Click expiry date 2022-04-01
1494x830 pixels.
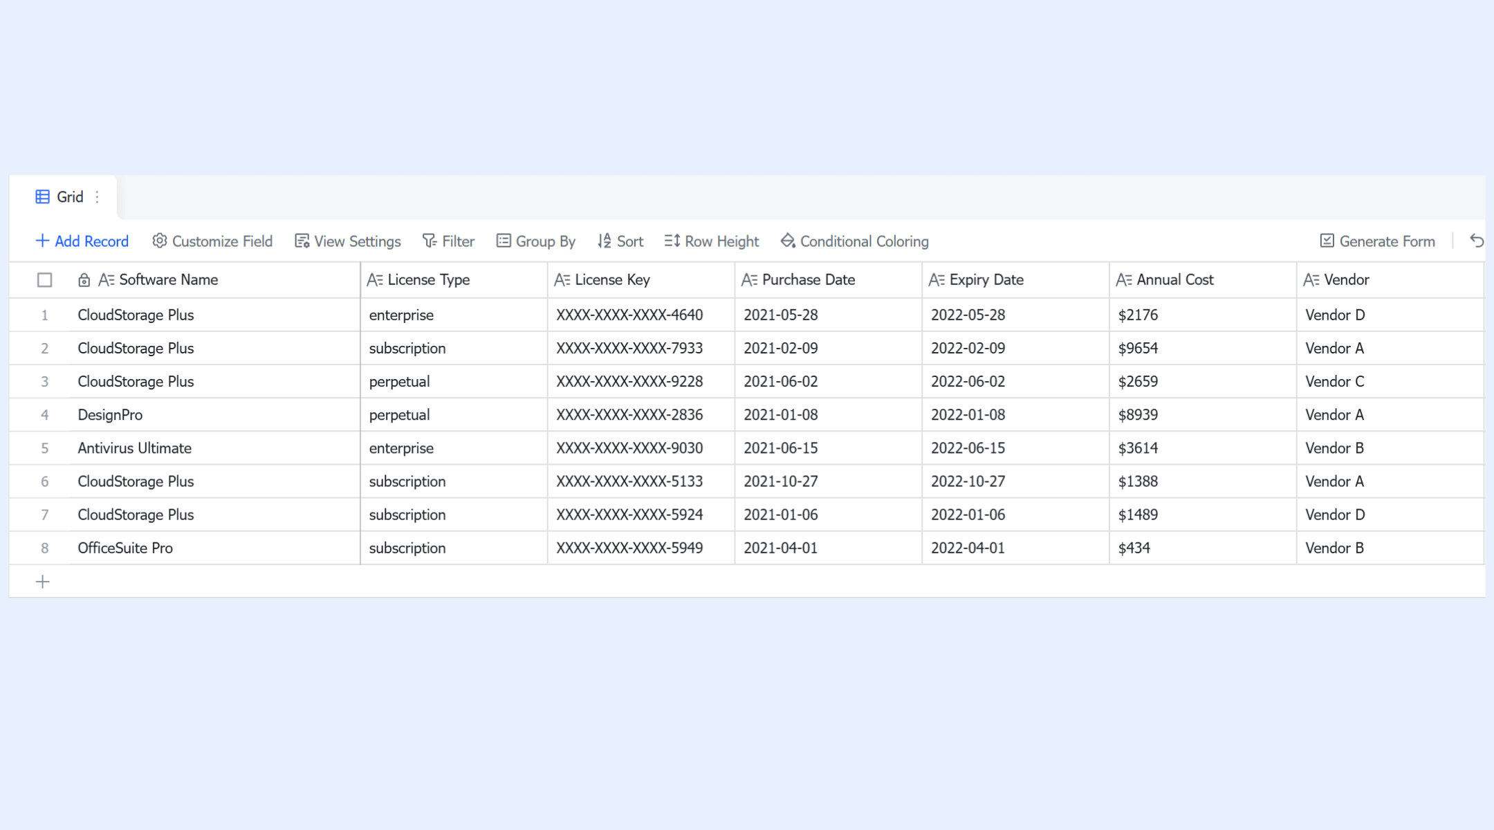[x=1016, y=548]
